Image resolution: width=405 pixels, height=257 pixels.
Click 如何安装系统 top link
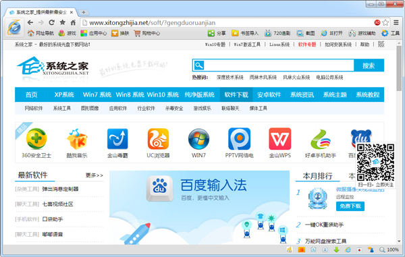pos(338,45)
